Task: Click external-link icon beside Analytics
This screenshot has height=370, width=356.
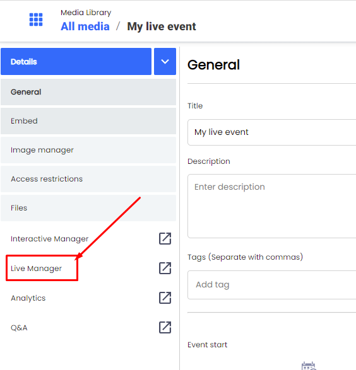Action: (x=165, y=298)
